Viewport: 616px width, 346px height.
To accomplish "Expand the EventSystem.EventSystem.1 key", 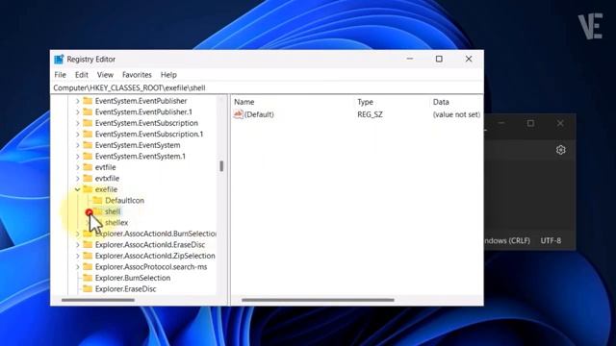I will coord(77,156).
